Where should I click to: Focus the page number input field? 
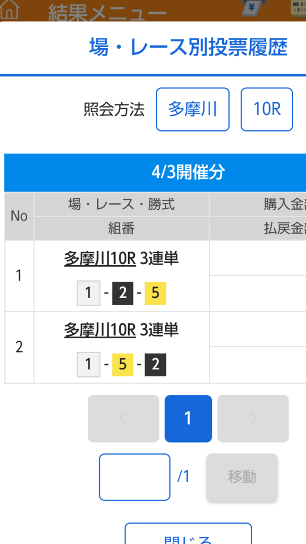coord(135,477)
